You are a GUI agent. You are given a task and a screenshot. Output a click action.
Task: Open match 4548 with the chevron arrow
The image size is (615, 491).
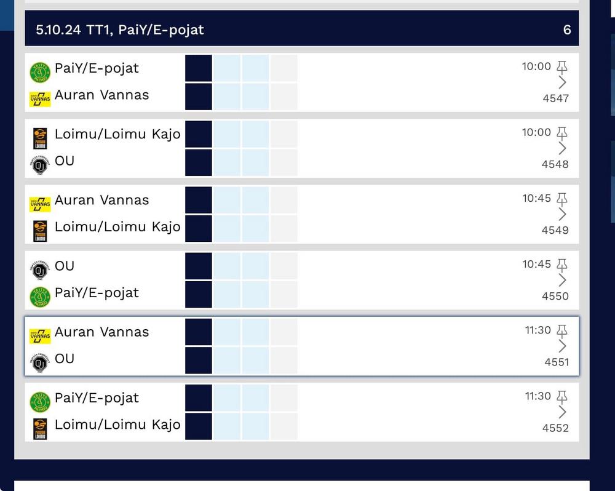click(561, 148)
